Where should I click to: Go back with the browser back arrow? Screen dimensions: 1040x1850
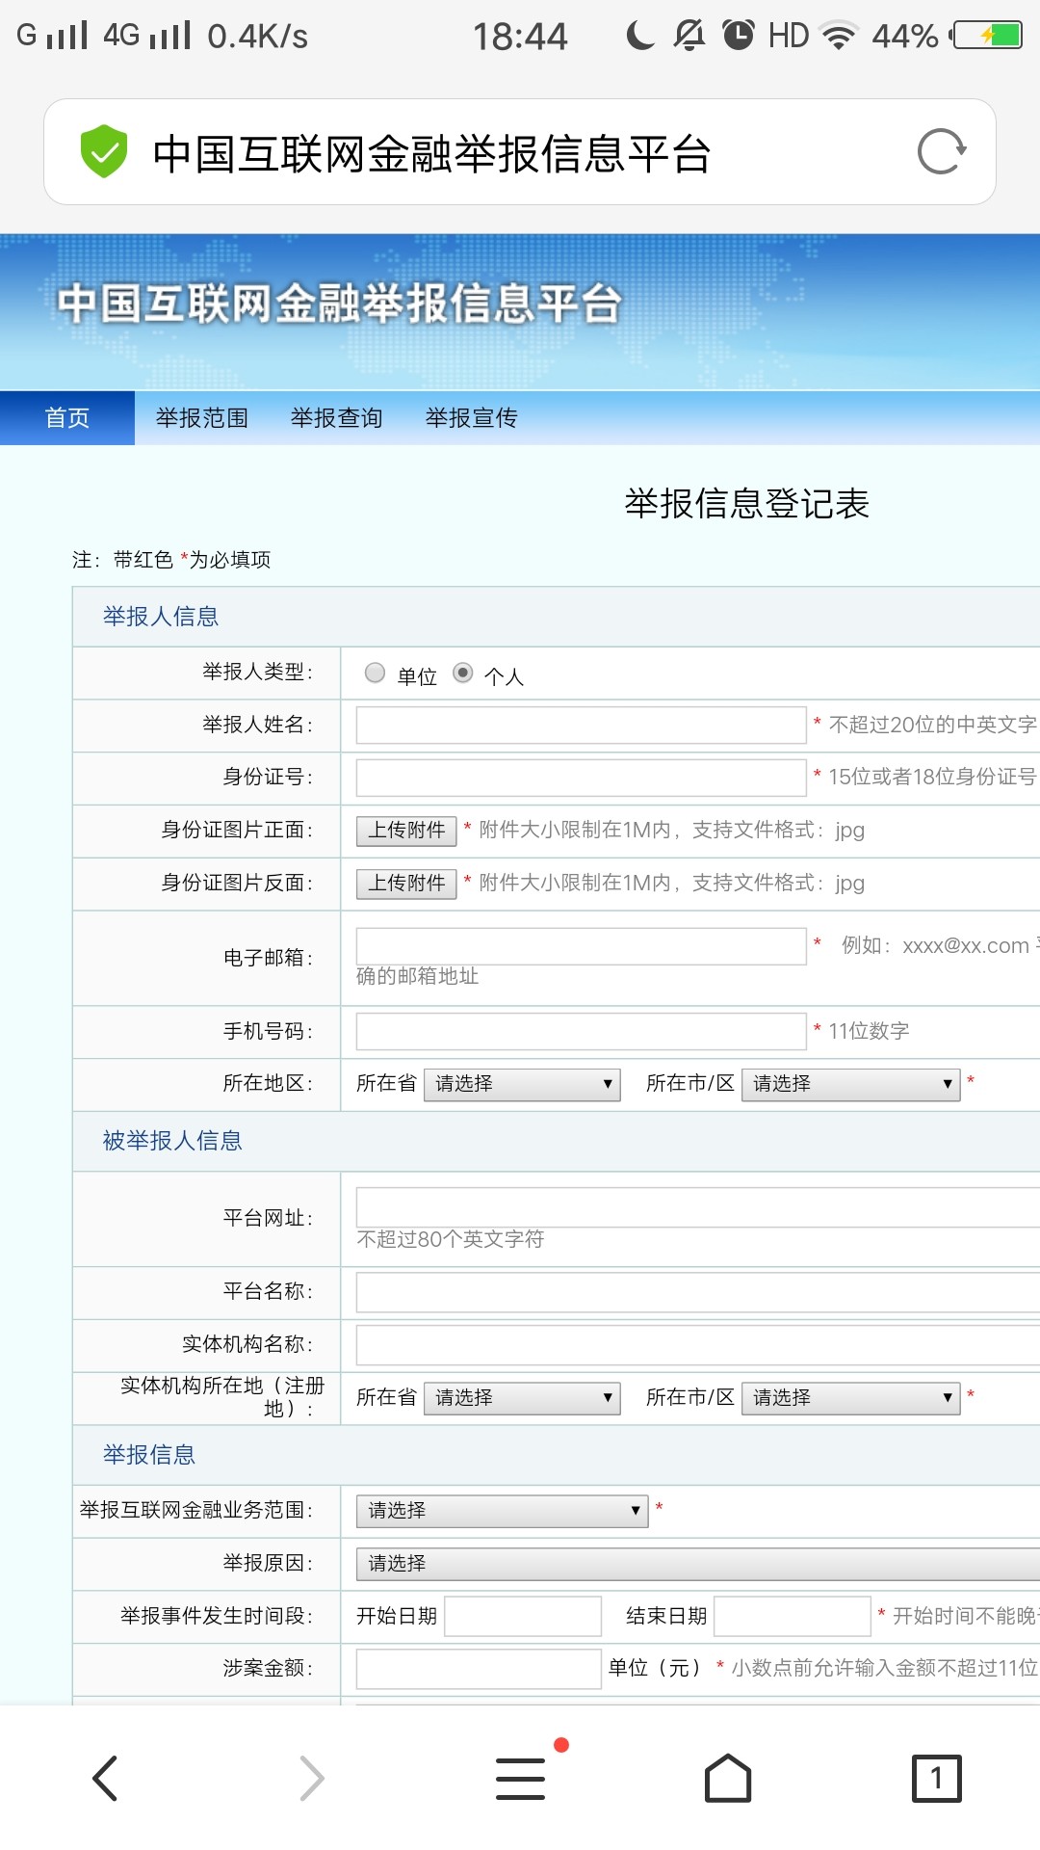[x=105, y=1778]
